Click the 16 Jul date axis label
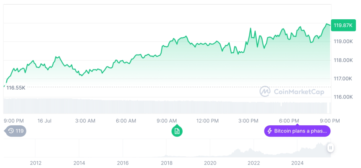Image resolution: width=361 pixels, height=168 pixels. point(44,121)
